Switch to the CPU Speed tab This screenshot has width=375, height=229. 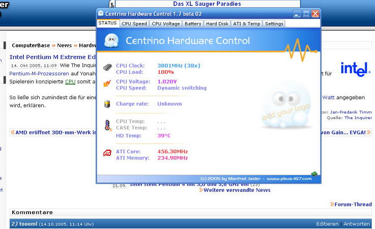[134, 24]
